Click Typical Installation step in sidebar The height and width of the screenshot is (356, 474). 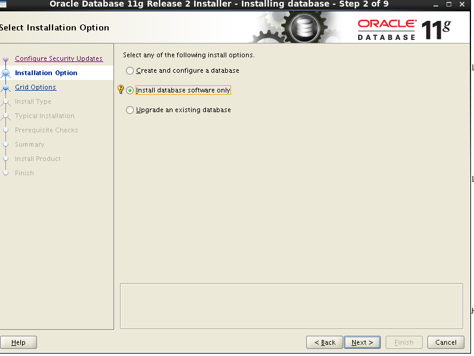tap(45, 116)
